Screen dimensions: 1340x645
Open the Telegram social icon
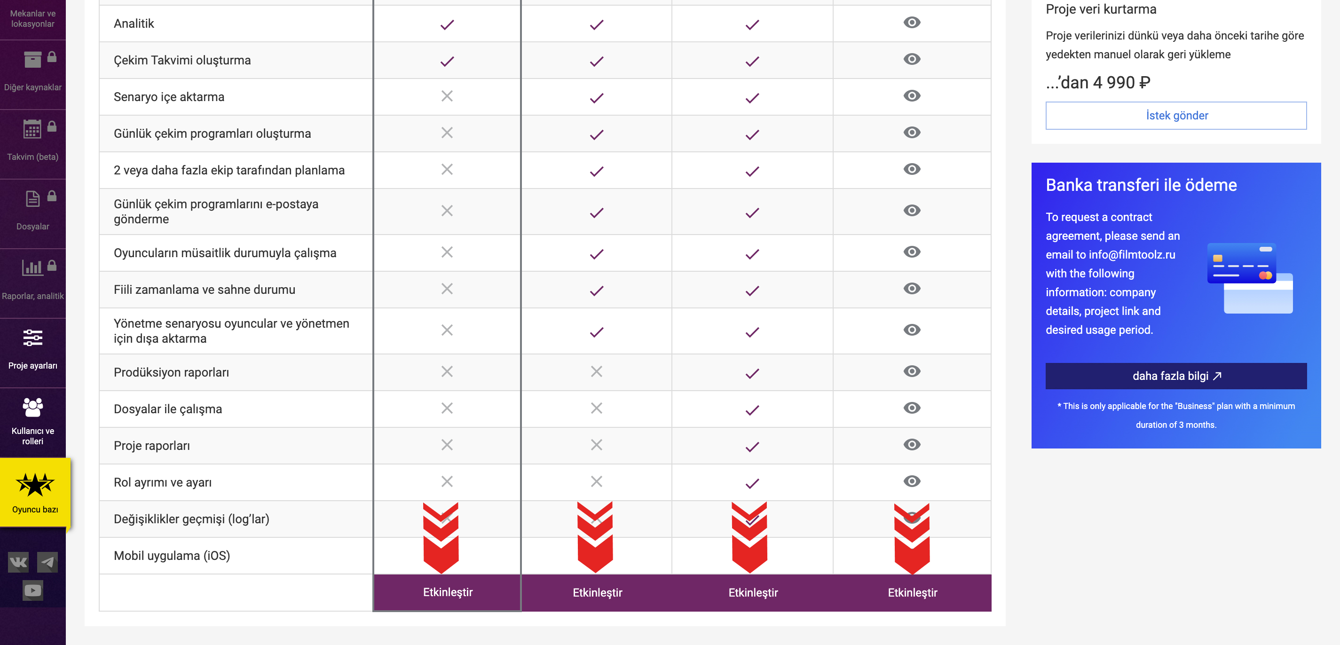[x=47, y=562]
